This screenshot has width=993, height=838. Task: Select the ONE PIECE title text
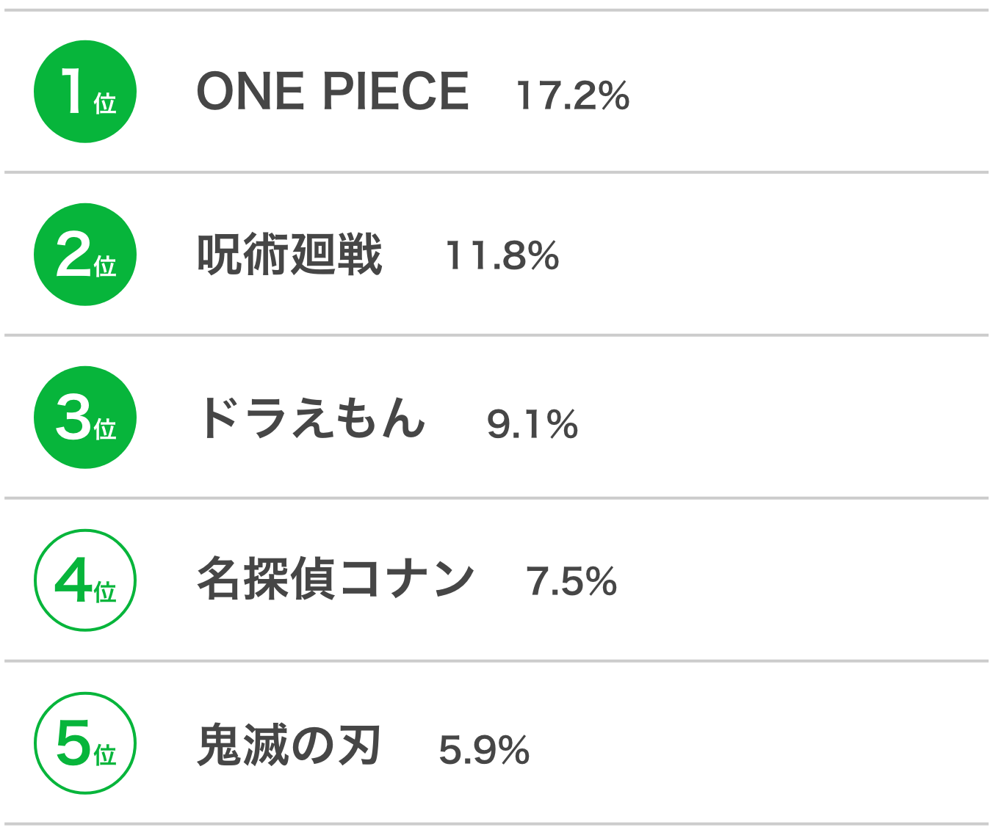point(333,92)
